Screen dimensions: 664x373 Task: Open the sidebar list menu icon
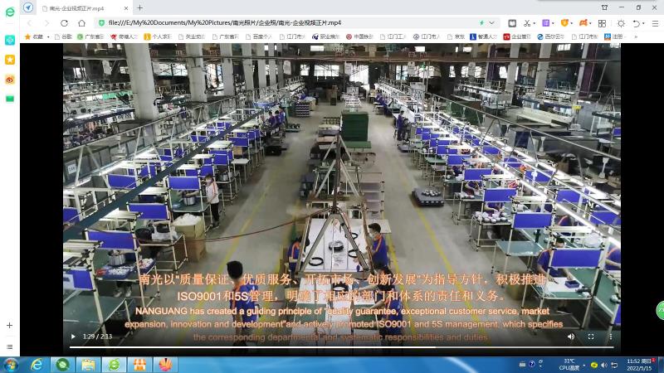pos(10,346)
